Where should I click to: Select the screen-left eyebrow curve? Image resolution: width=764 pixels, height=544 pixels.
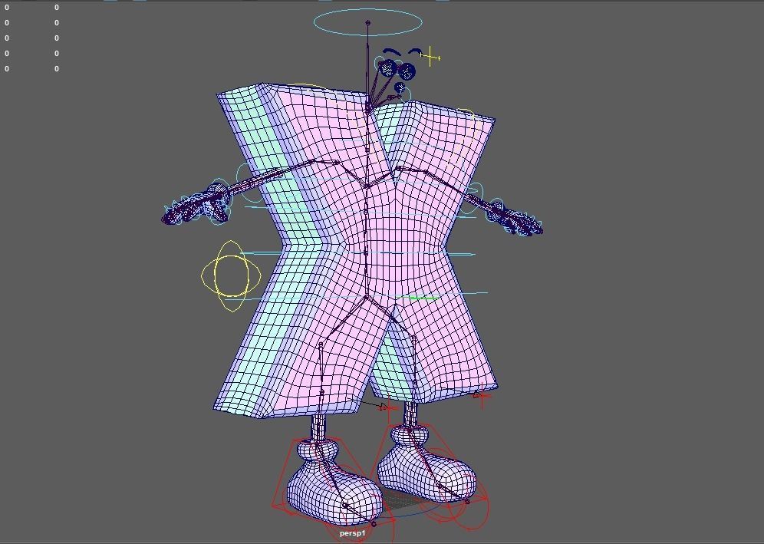point(391,51)
